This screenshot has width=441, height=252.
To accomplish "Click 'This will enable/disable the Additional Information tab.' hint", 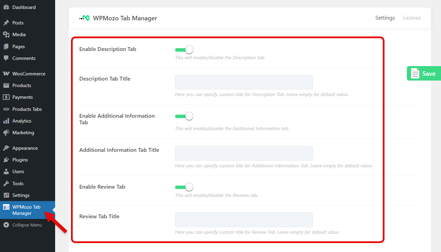I will tap(232, 128).
